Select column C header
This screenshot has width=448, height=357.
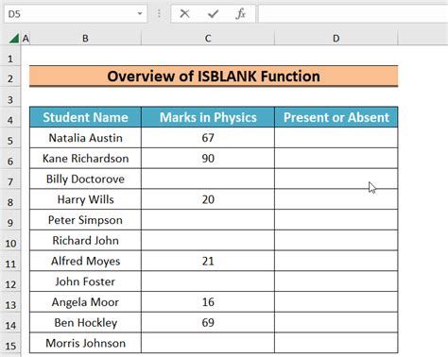[208, 39]
